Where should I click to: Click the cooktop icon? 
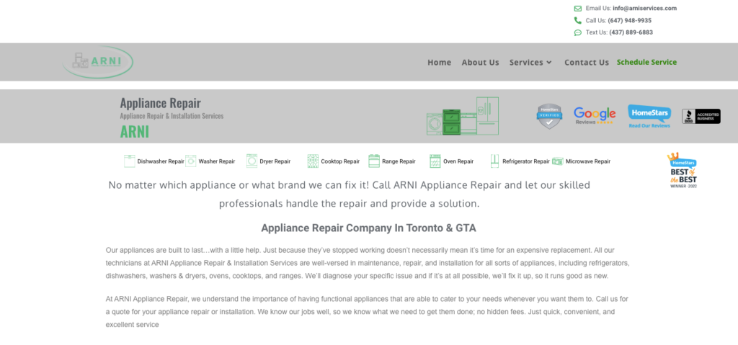point(313,161)
